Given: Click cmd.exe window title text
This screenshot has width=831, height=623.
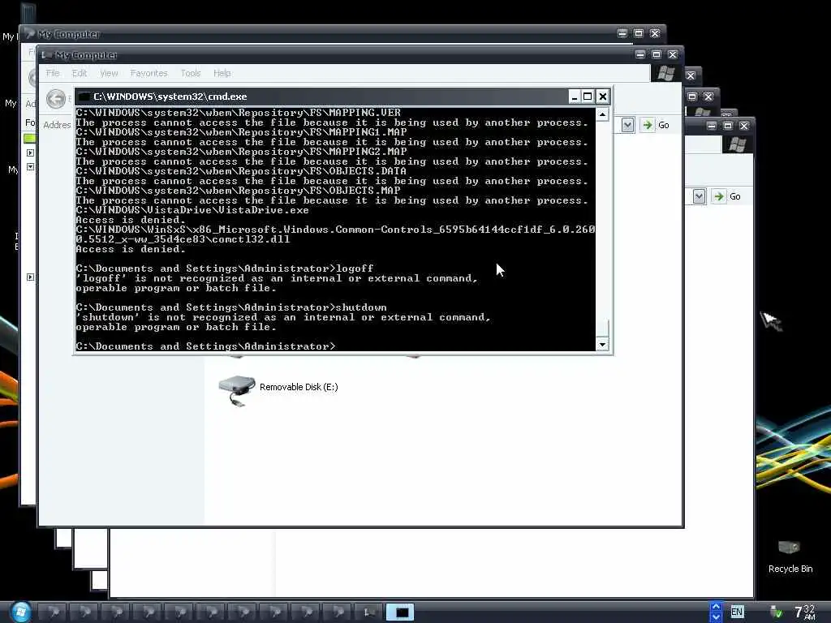Looking at the screenshot, I should pyautogui.click(x=170, y=97).
